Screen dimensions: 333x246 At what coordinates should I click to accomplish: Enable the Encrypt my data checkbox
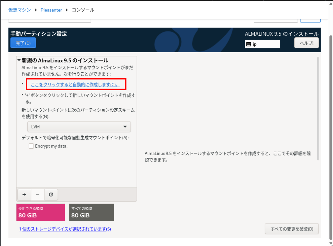coord(31,146)
